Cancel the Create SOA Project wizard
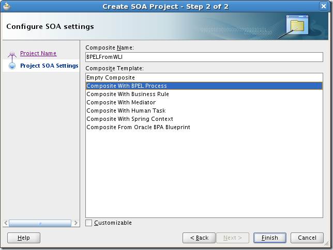Image resolution: width=333 pixels, height=250 pixels. pyautogui.click(x=307, y=238)
